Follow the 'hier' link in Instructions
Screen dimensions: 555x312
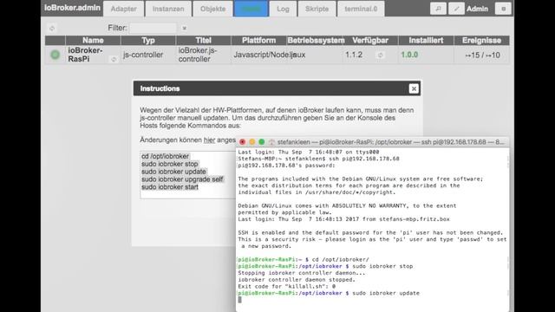209,140
